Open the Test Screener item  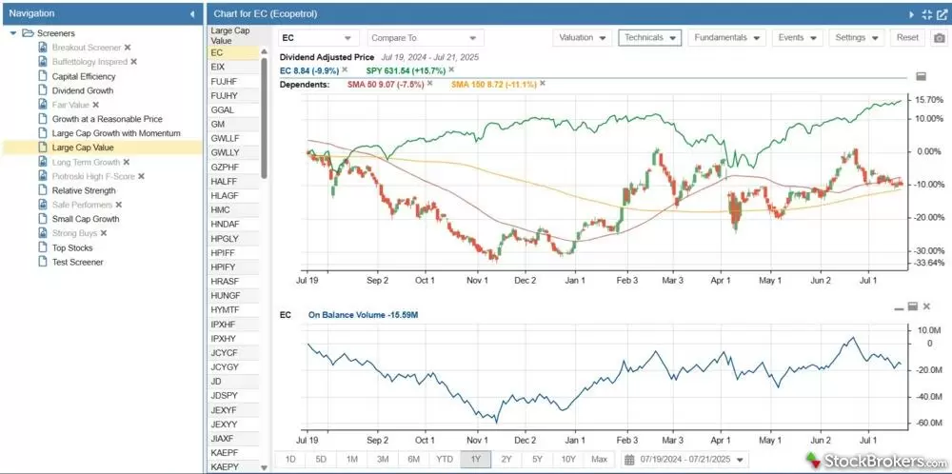pyautogui.click(x=77, y=262)
